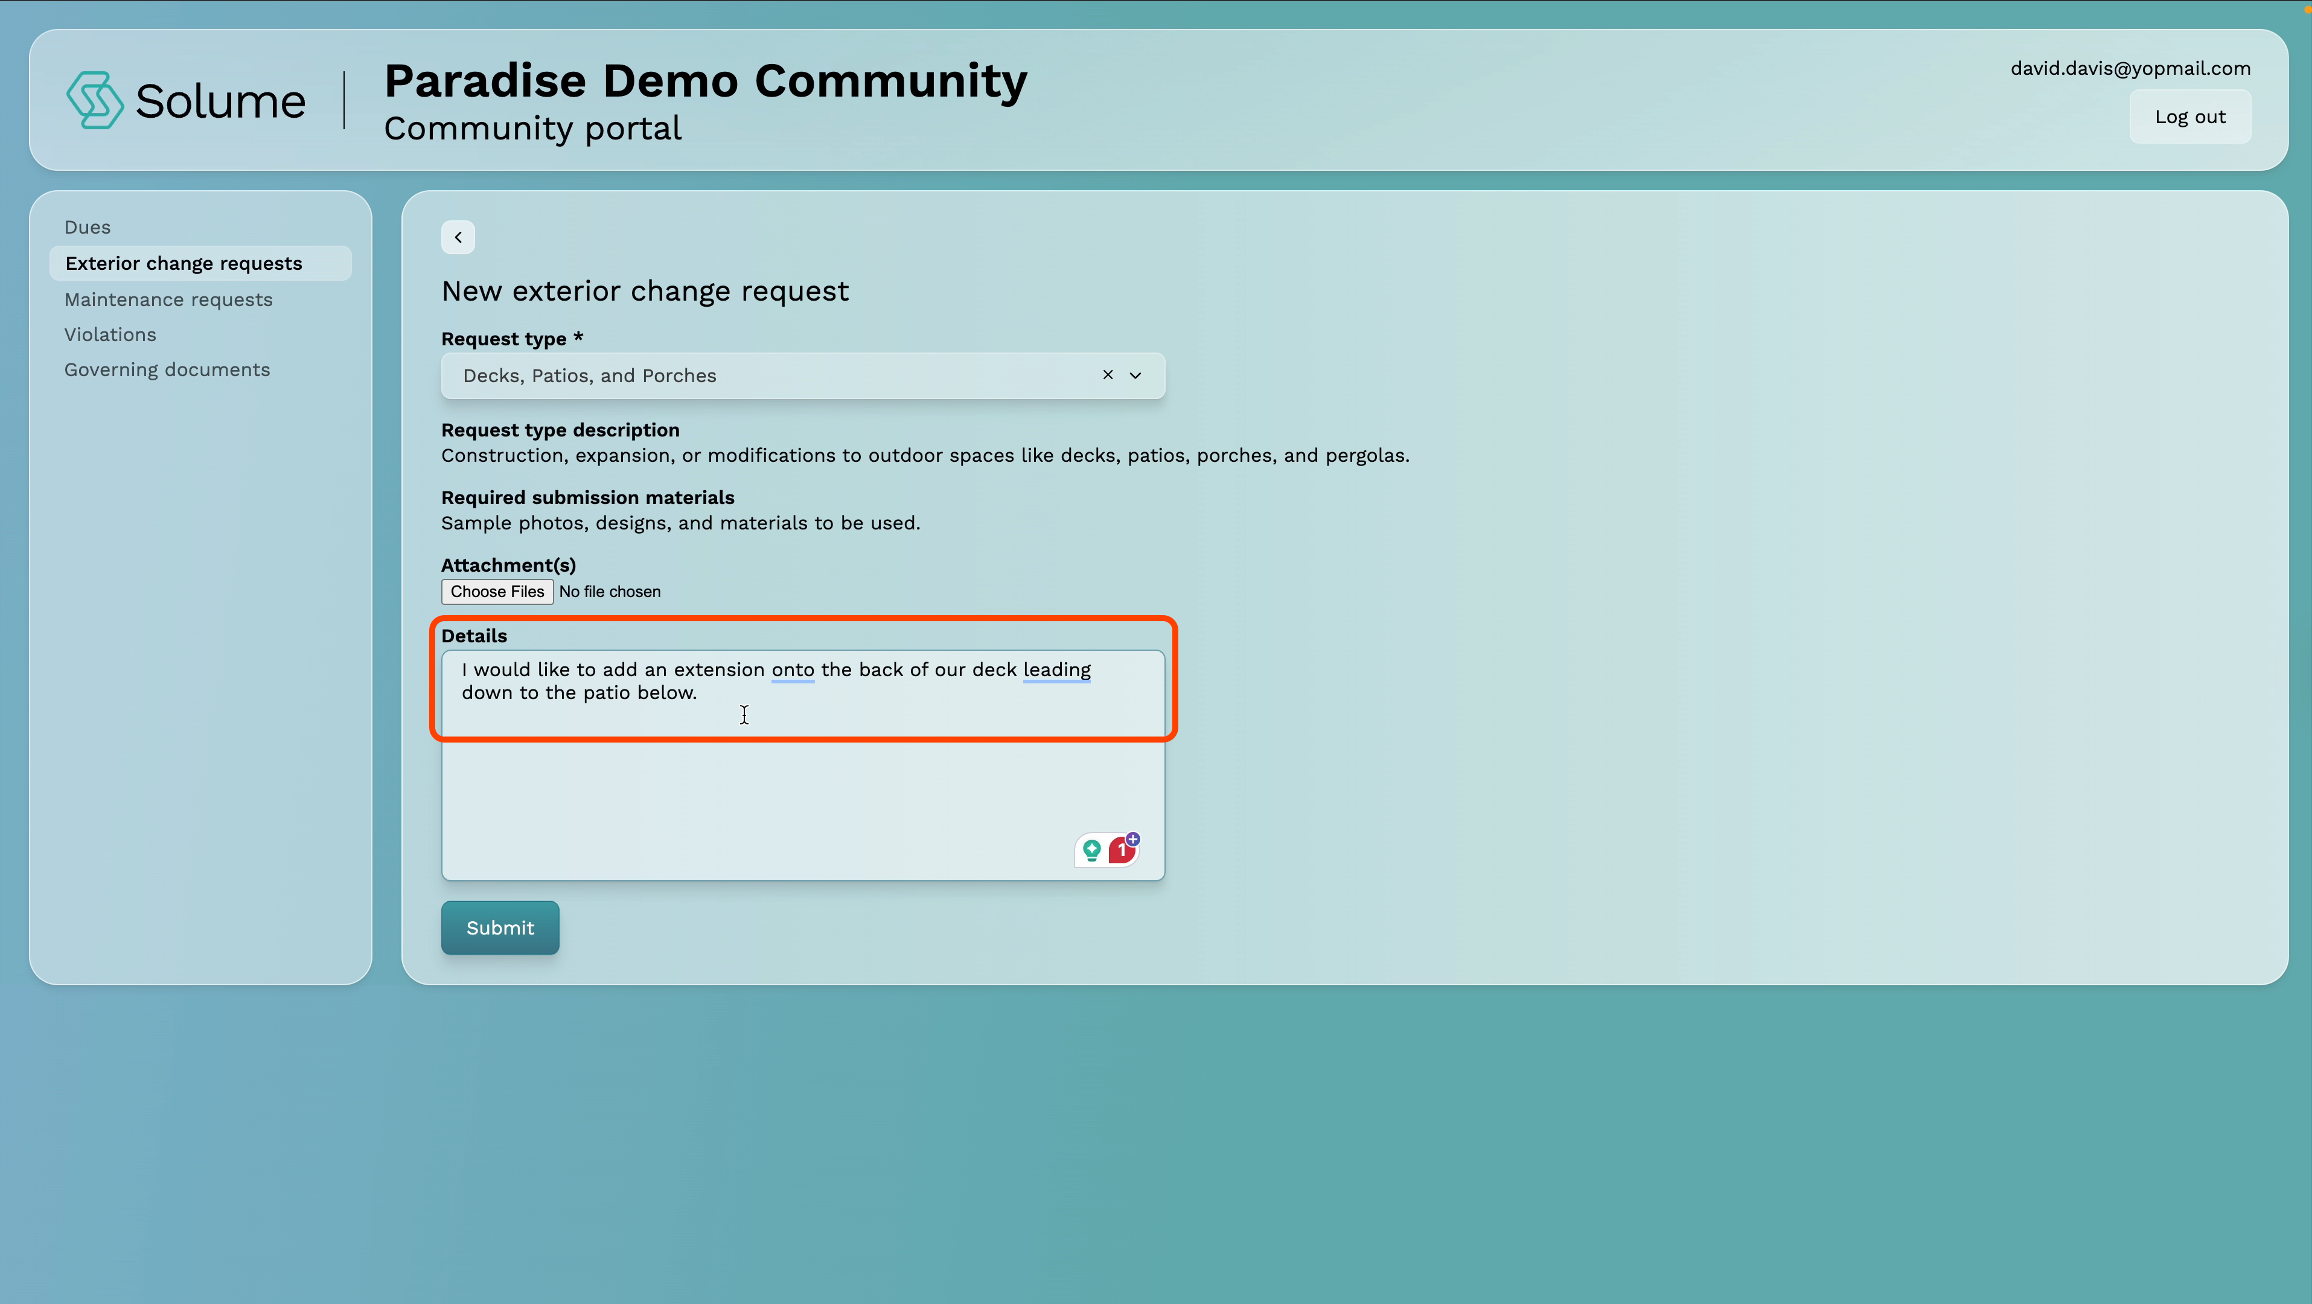This screenshot has height=1304, width=2312.
Task: Click the Community portal subtitle
Action: click(x=532, y=129)
